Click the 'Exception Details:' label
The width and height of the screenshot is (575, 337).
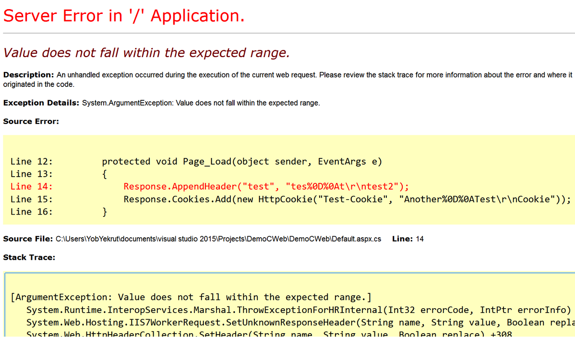(41, 103)
